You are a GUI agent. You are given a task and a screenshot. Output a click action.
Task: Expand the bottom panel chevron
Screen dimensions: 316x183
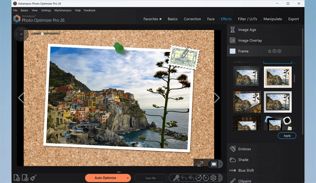(x=119, y=172)
